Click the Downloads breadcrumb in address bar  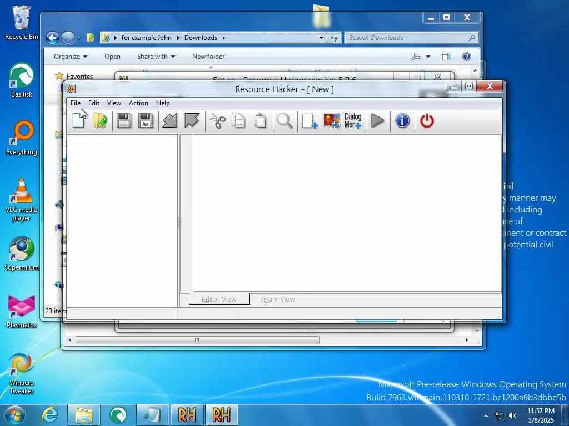pos(201,38)
